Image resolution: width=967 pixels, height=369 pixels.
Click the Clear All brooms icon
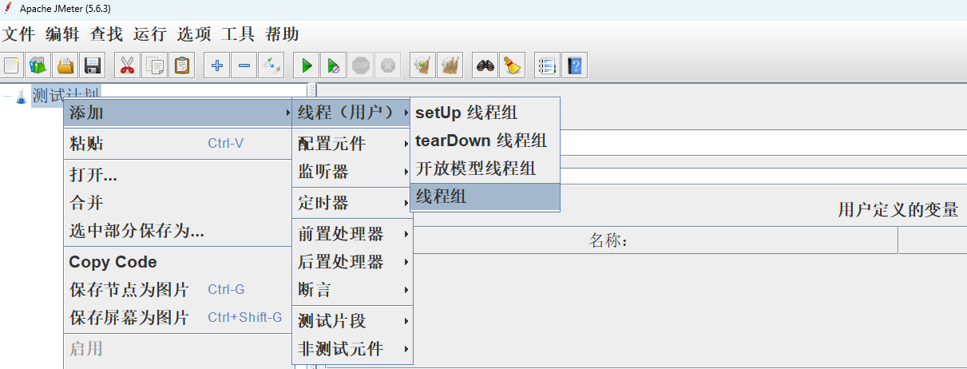pyautogui.click(x=450, y=65)
